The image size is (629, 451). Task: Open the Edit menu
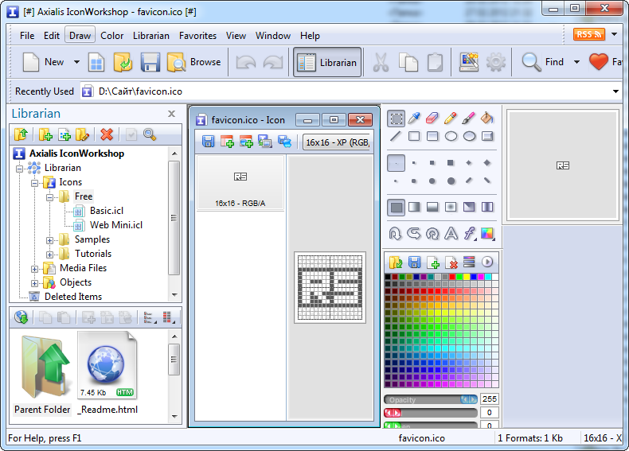[52, 36]
